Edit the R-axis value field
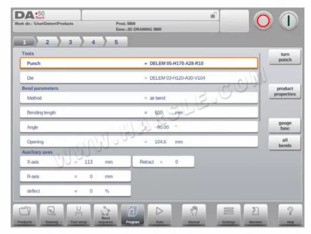Viewport: 311px width, 234px height. (75, 176)
